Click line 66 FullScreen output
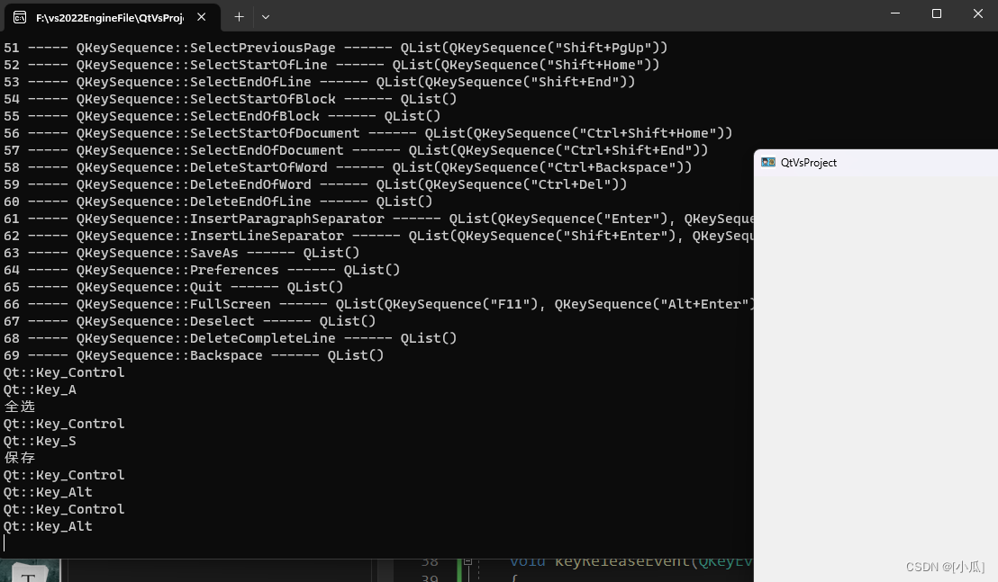 [378, 305]
